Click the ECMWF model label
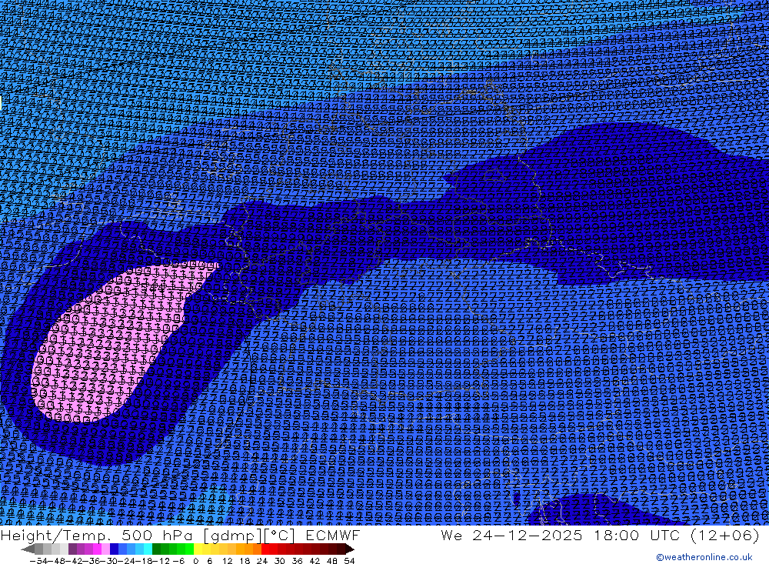The image size is (769, 564). (x=332, y=535)
